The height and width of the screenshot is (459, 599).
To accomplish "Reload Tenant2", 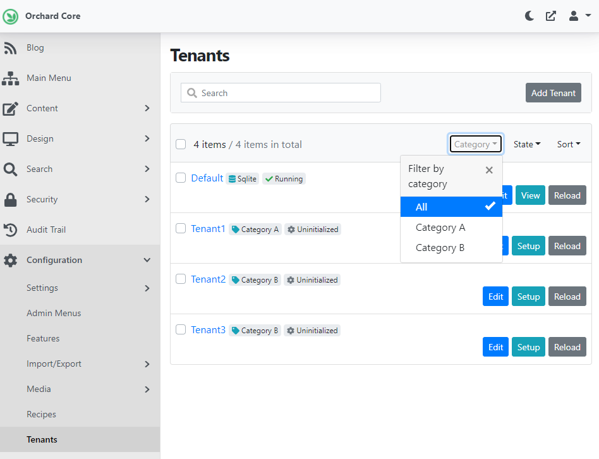I will pos(567,296).
